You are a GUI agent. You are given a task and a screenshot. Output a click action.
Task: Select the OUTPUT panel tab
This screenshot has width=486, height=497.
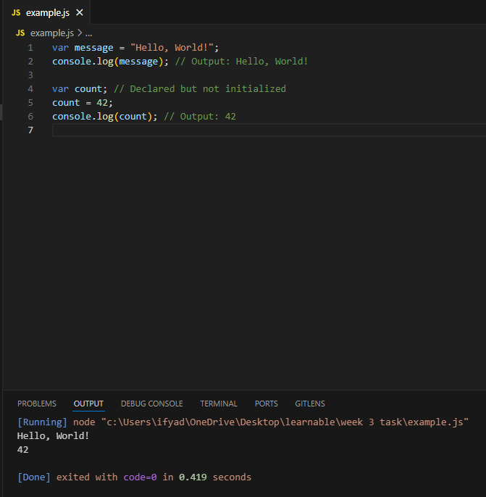click(88, 404)
